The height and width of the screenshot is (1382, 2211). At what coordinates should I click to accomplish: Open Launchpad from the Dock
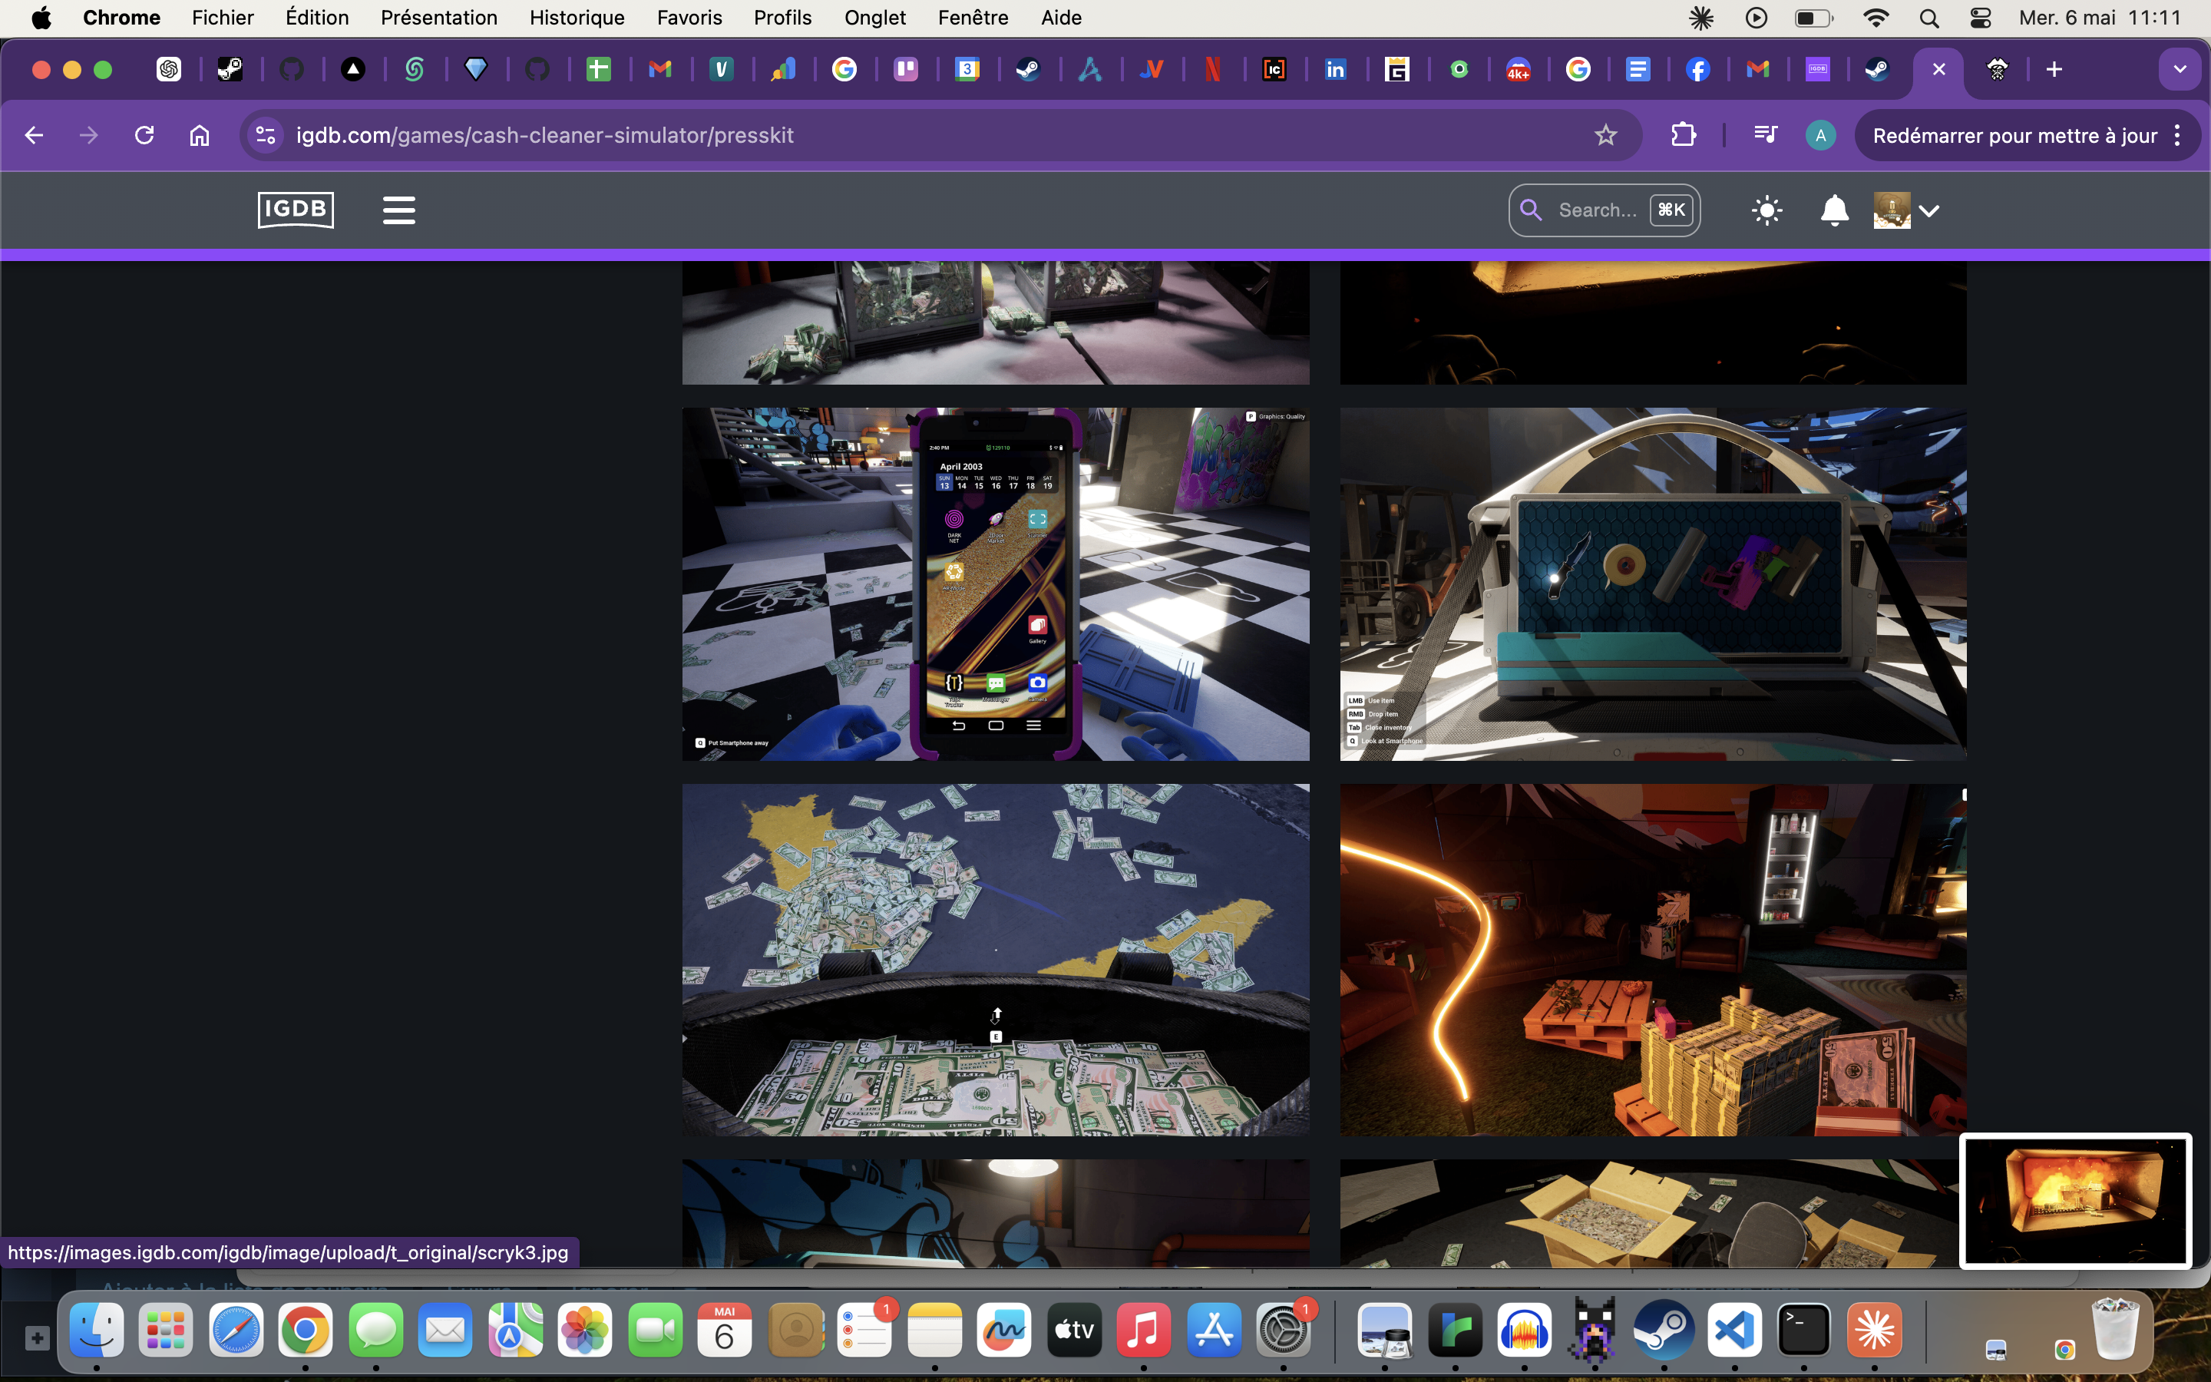[165, 1330]
